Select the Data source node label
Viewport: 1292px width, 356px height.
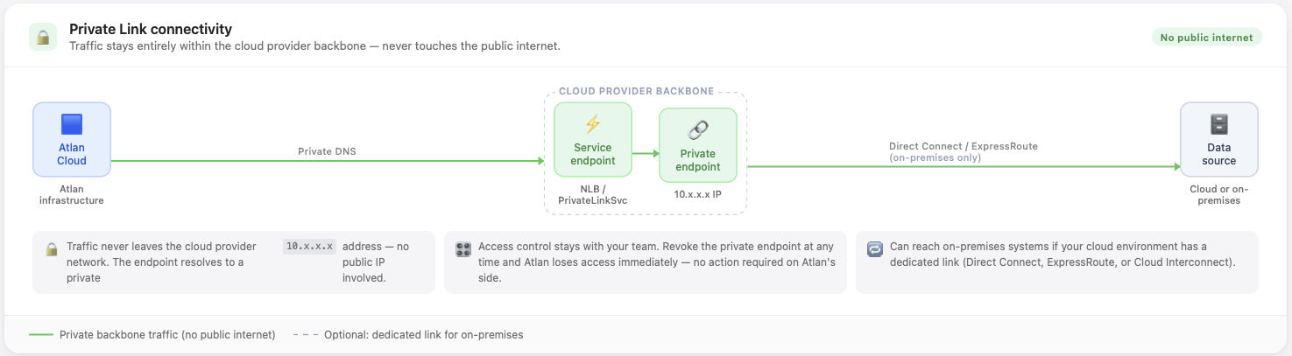pos(1219,154)
